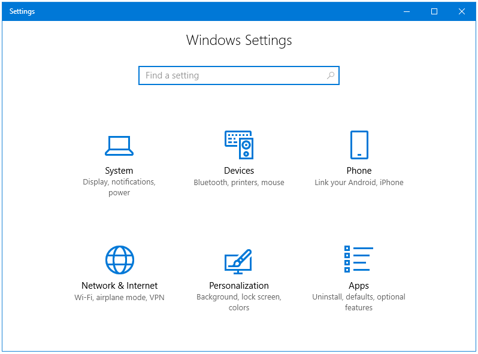Click the Phone title label
The image size is (478, 354).
359,171
